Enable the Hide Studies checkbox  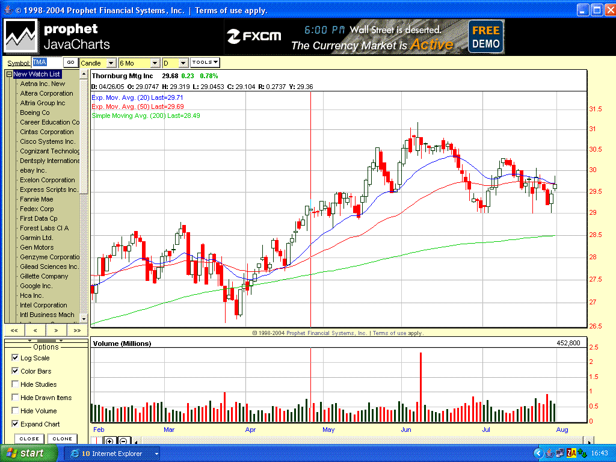coord(15,384)
